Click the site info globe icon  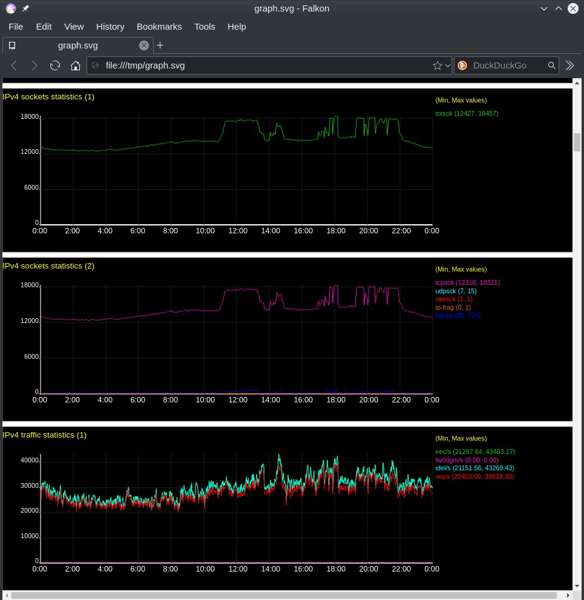click(95, 65)
